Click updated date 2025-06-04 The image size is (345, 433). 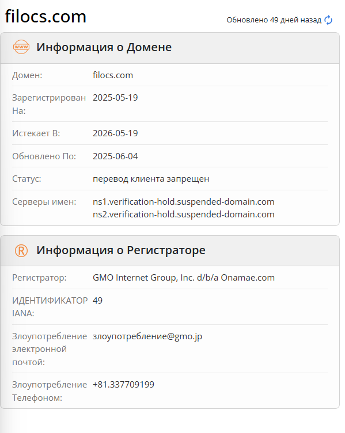pyautogui.click(x=115, y=156)
